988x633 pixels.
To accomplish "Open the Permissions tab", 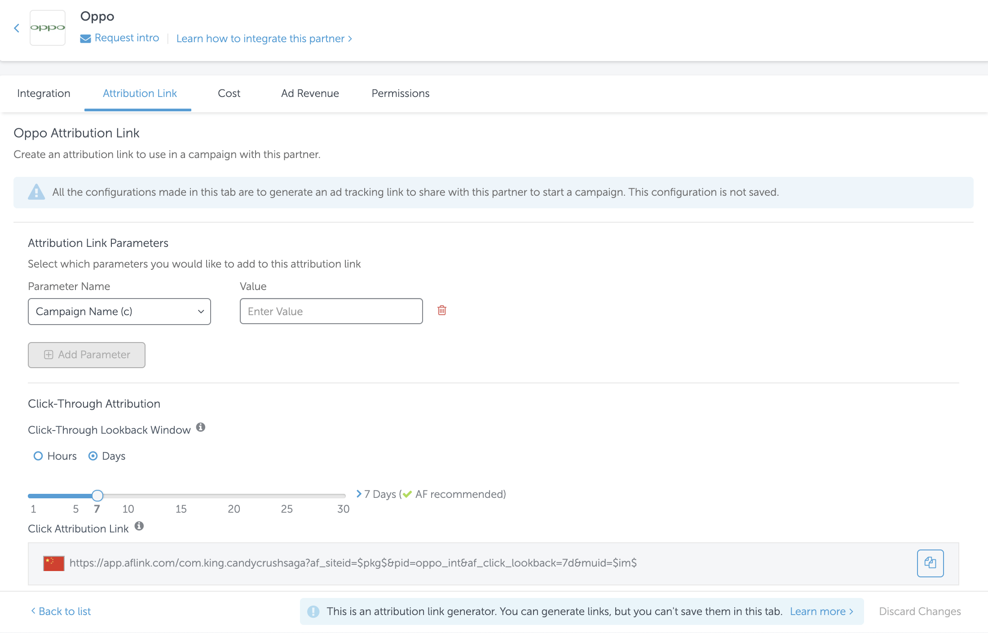I will (400, 93).
